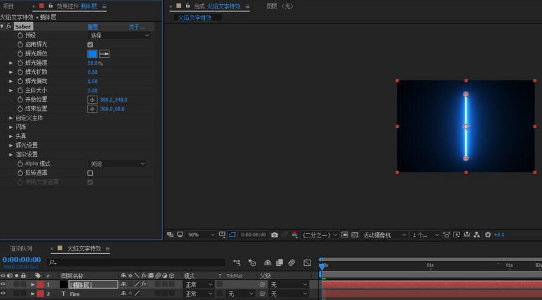Click the 辉光强度 stopwatch icon
542x300 pixels.
(20, 63)
